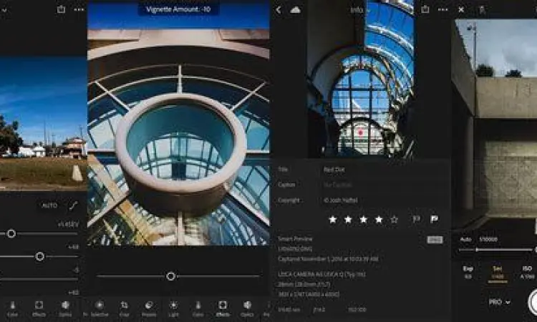Image resolution: width=537 pixels, height=322 pixels.
Task: Click the DNG badge beside Smart Preview
Action: tap(435, 240)
